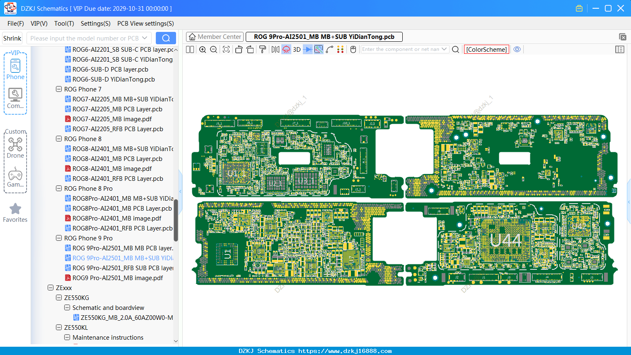Click the blue model search button
This screenshot has width=631, height=355.
(x=166, y=38)
